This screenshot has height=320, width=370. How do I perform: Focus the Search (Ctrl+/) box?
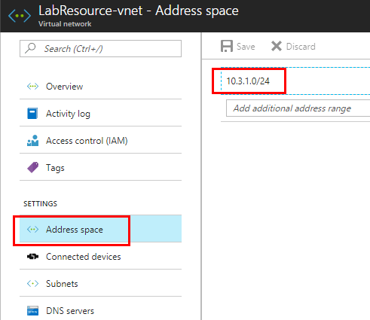100,48
